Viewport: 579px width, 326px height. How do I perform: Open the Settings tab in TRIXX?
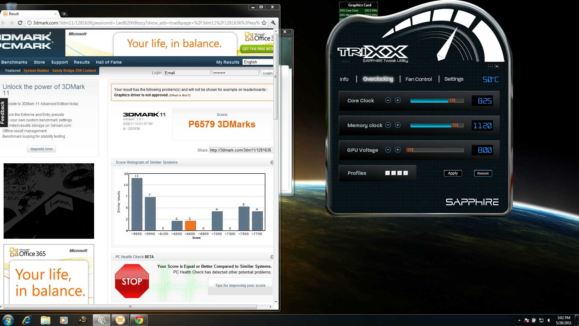coord(454,79)
